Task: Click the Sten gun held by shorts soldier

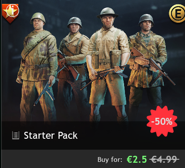Action: pyautogui.click(x=104, y=76)
